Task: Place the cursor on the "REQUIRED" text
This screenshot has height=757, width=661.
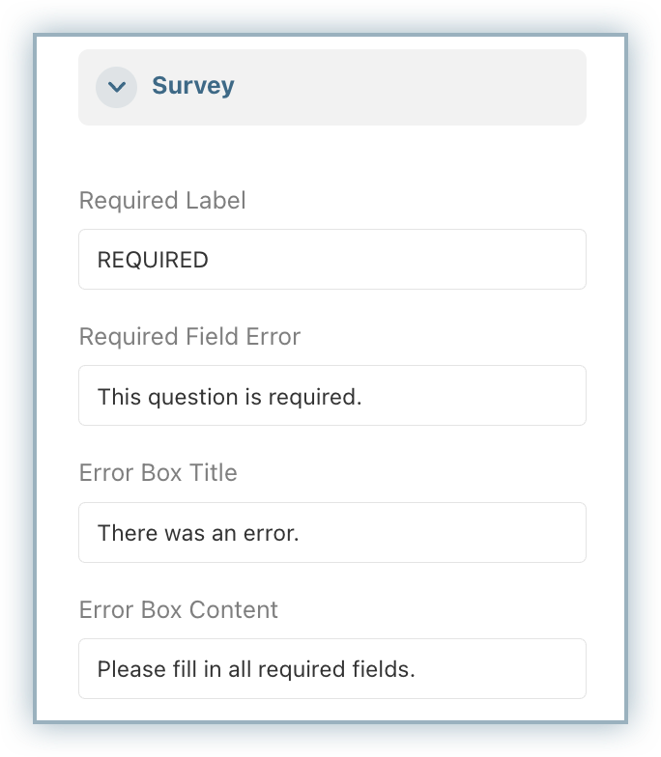Action: 153,260
